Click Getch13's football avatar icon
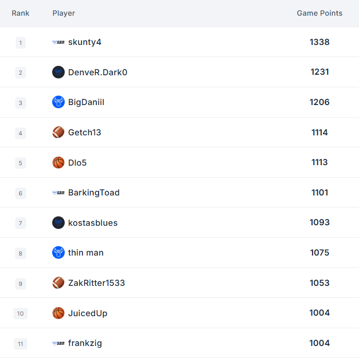Screen dimensions: 359x358 pos(58,133)
